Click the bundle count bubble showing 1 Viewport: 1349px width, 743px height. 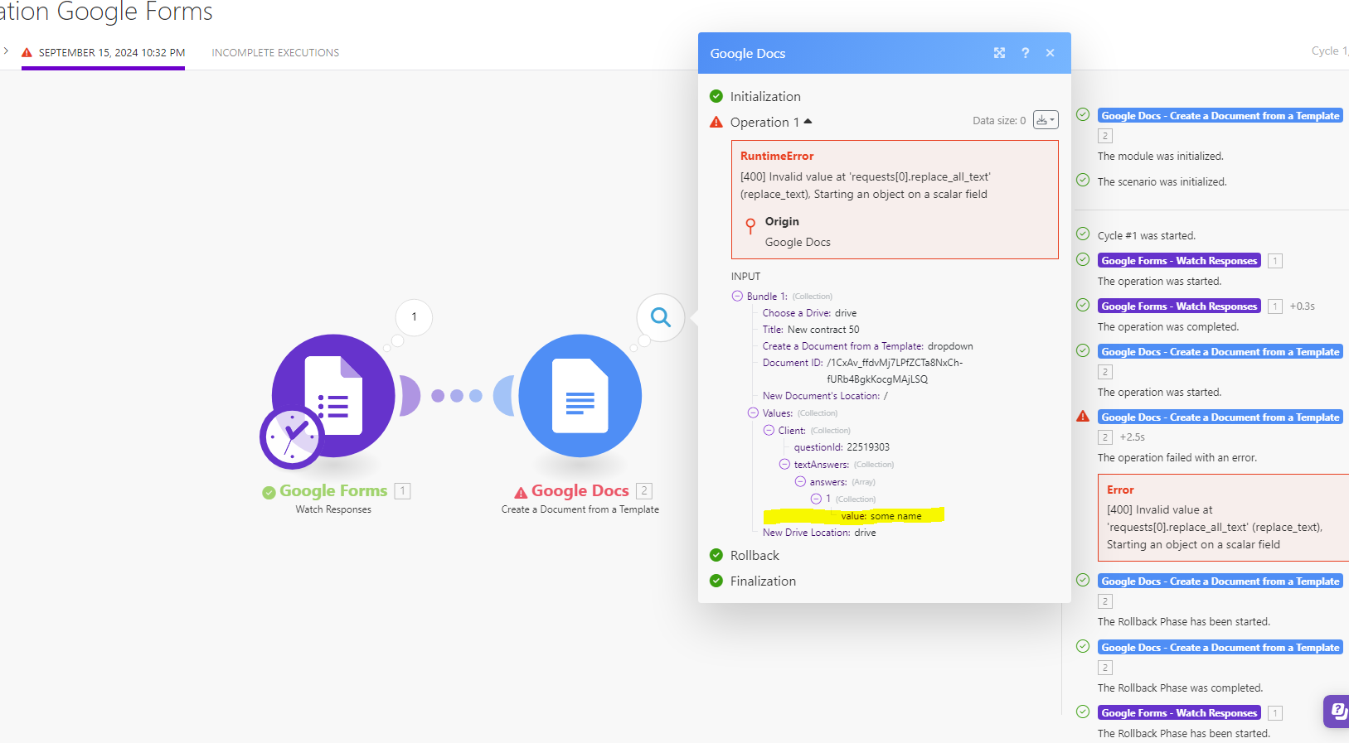[x=414, y=316]
